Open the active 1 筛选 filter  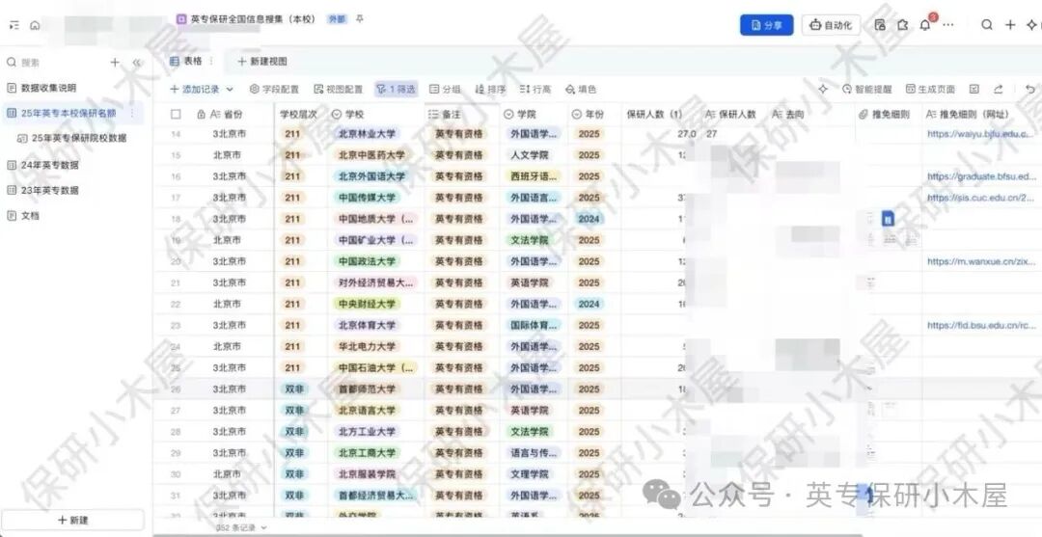pos(397,89)
